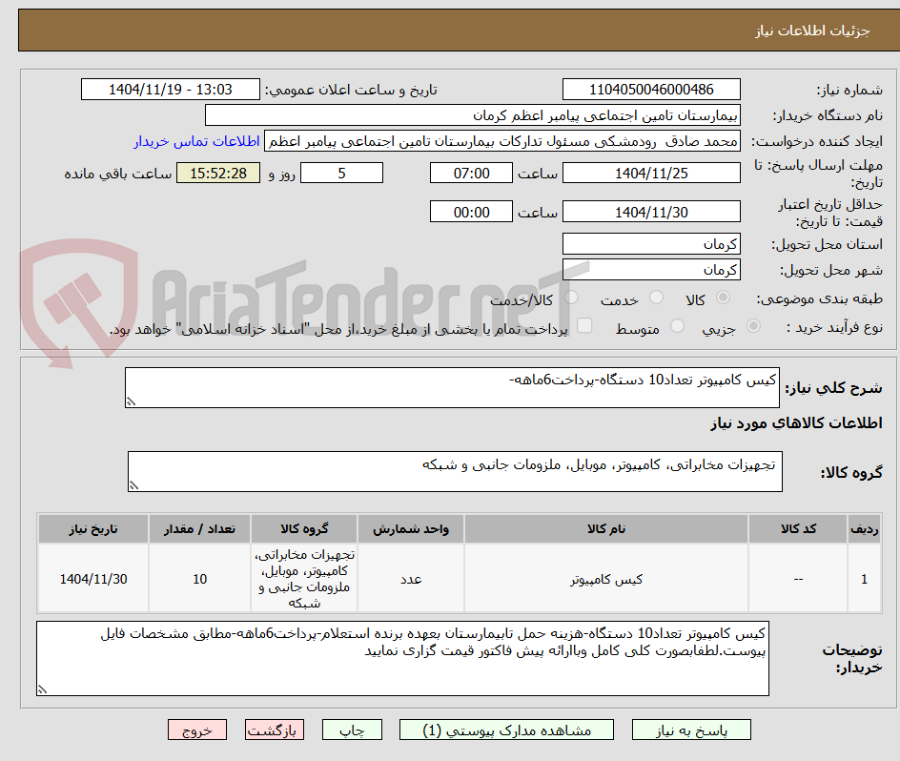This screenshot has height=761, width=900.
Task: Click the goods group textarea
Action: pos(455,471)
